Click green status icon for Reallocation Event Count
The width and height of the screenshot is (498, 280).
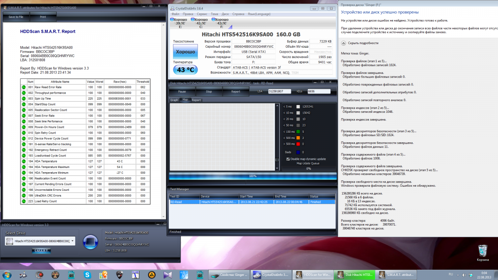coord(24,178)
